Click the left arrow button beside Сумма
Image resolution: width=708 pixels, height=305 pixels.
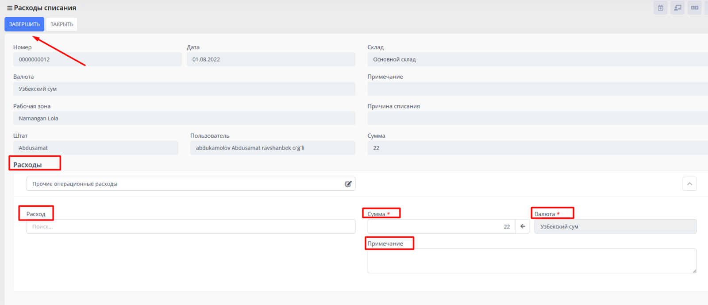(523, 226)
